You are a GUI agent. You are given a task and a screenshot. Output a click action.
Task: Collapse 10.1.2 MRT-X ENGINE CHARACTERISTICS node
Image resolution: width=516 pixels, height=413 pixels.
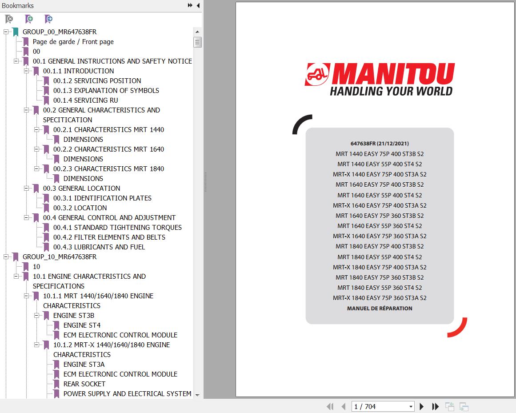tap(36, 345)
